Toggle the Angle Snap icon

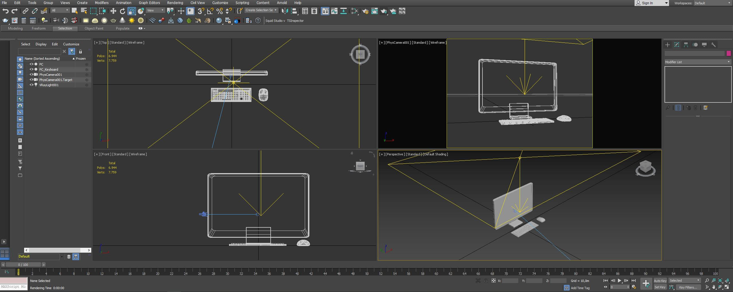(x=210, y=11)
